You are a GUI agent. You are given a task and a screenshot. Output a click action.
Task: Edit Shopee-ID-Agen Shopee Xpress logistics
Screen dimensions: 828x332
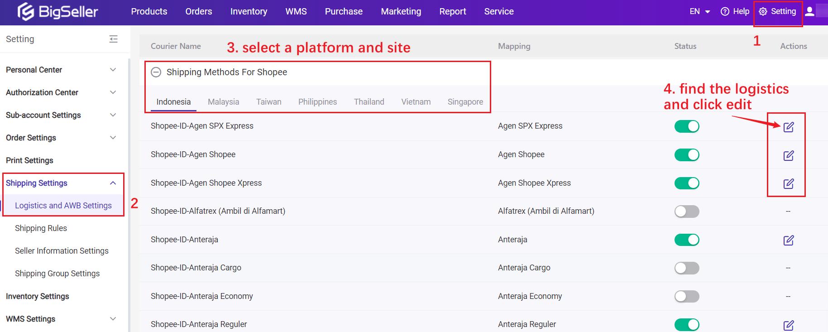click(789, 183)
